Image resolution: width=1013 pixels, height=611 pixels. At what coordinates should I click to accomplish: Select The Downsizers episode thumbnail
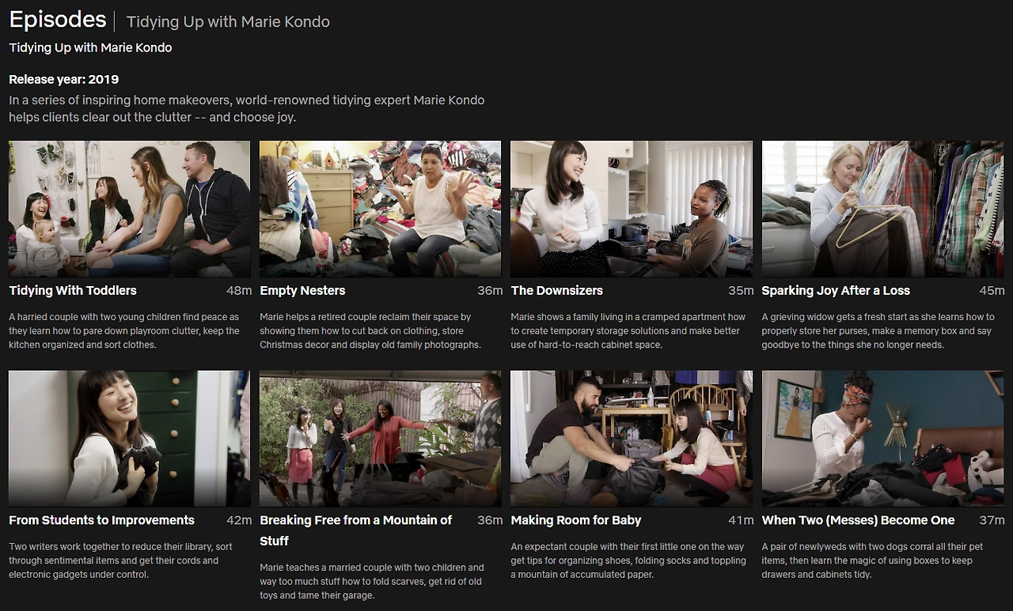click(632, 209)
